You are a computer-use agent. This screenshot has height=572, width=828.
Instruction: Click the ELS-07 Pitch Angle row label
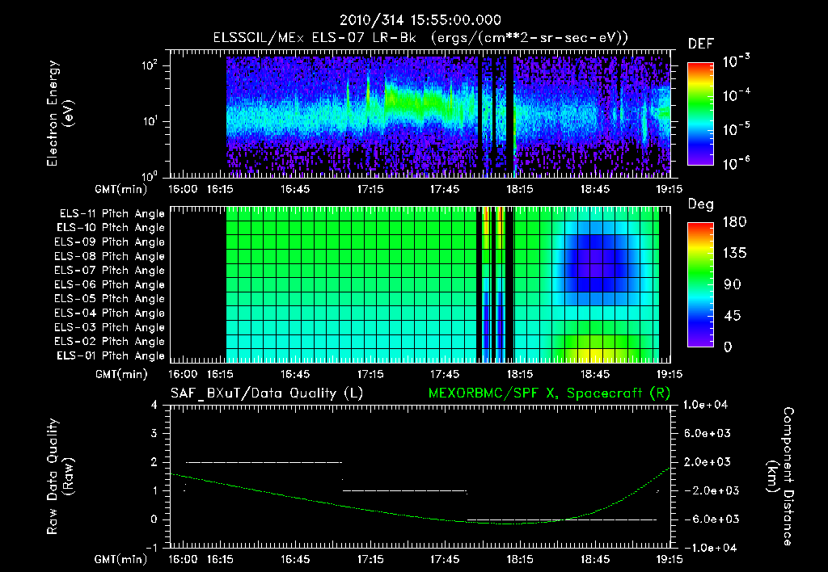pos(110,271)
